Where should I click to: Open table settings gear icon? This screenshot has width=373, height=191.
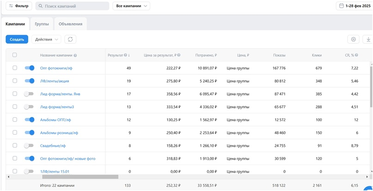coord(354,40)
